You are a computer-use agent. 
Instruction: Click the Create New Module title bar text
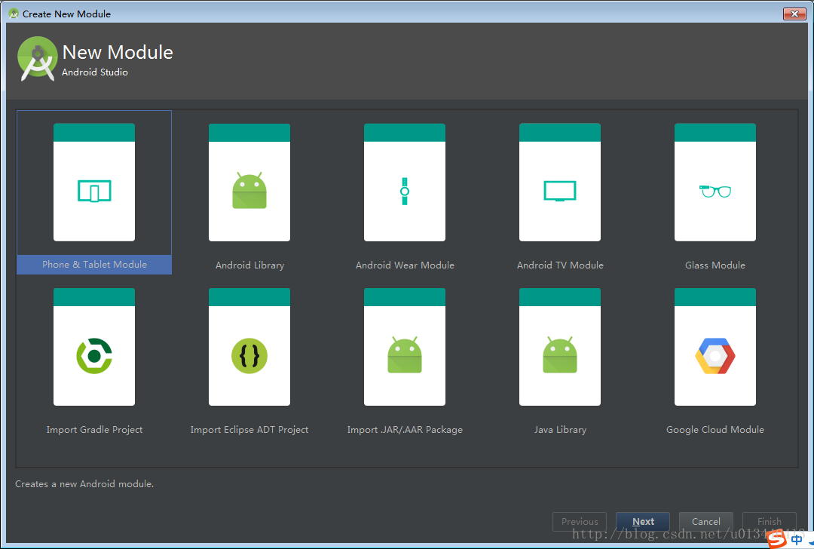66,14
